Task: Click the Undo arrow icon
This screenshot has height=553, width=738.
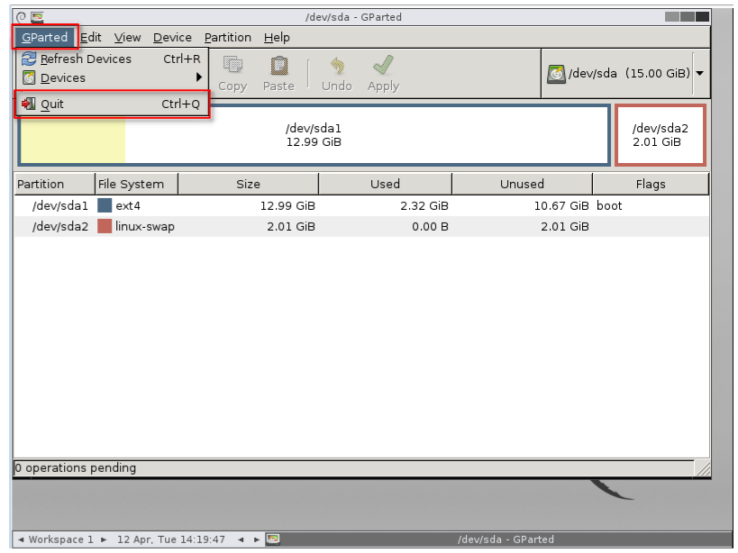Action: coord(337,66)
